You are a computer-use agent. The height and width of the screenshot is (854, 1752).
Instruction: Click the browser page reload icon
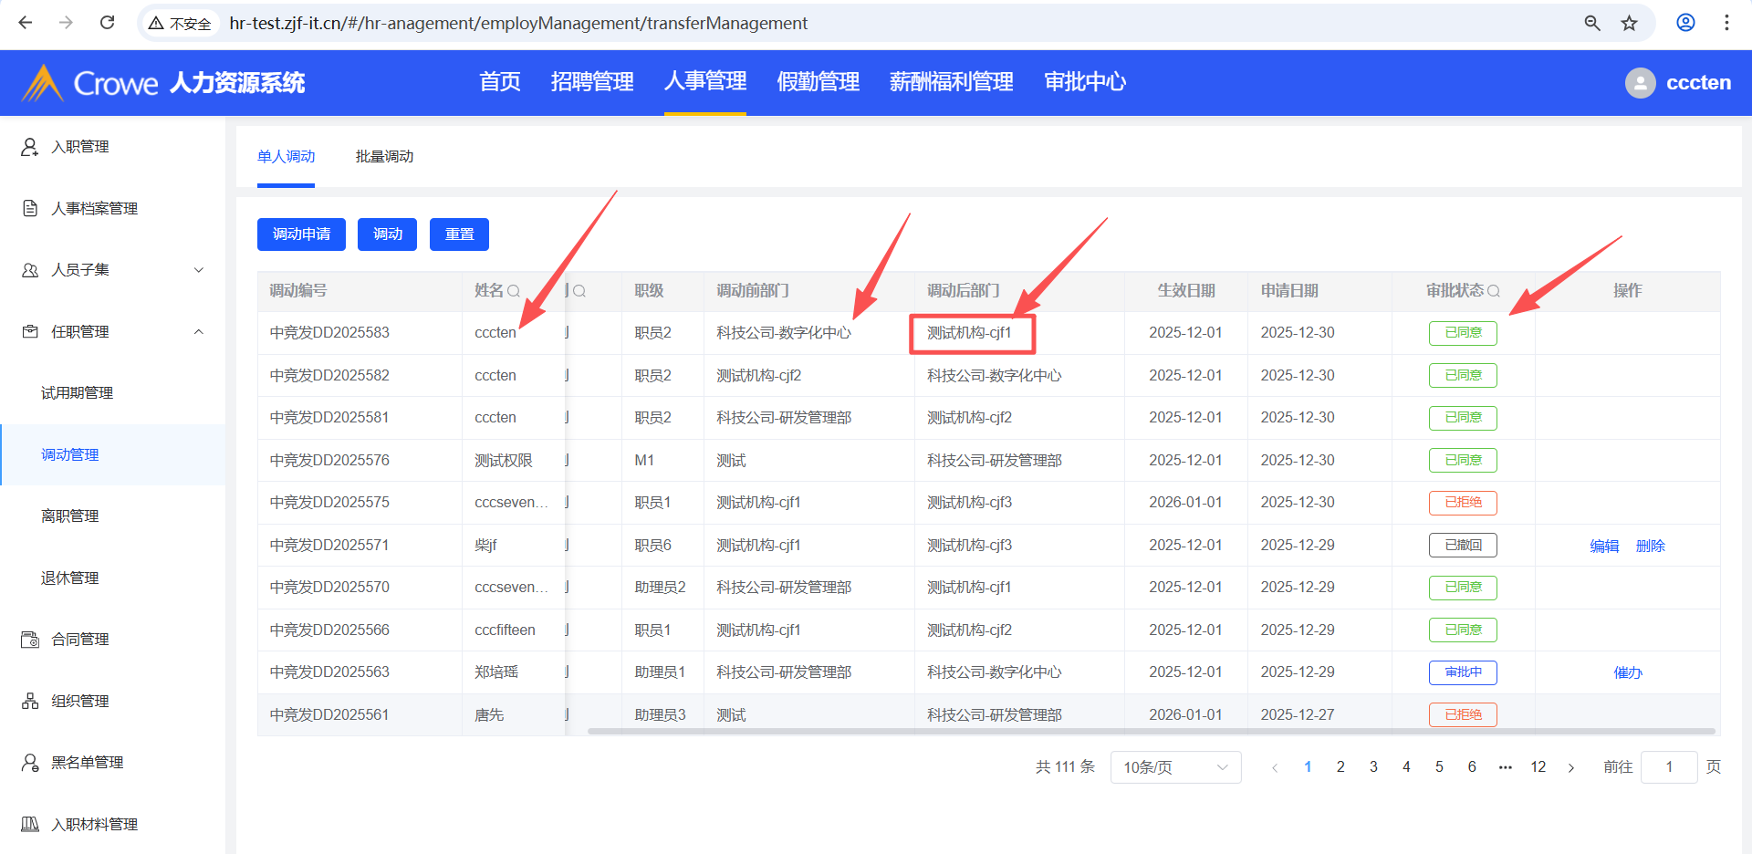pyautogui.click(x=107, y=23)
